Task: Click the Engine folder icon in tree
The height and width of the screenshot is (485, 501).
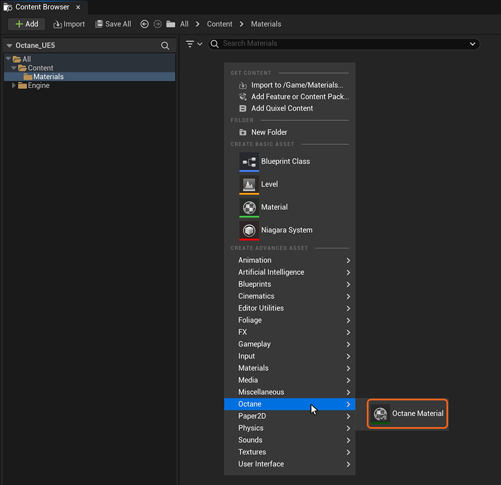Action: 22,85
